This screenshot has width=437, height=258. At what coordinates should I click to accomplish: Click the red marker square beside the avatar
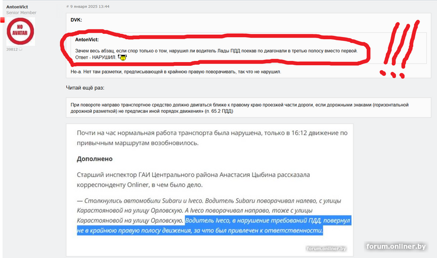(x=3, y=20)
